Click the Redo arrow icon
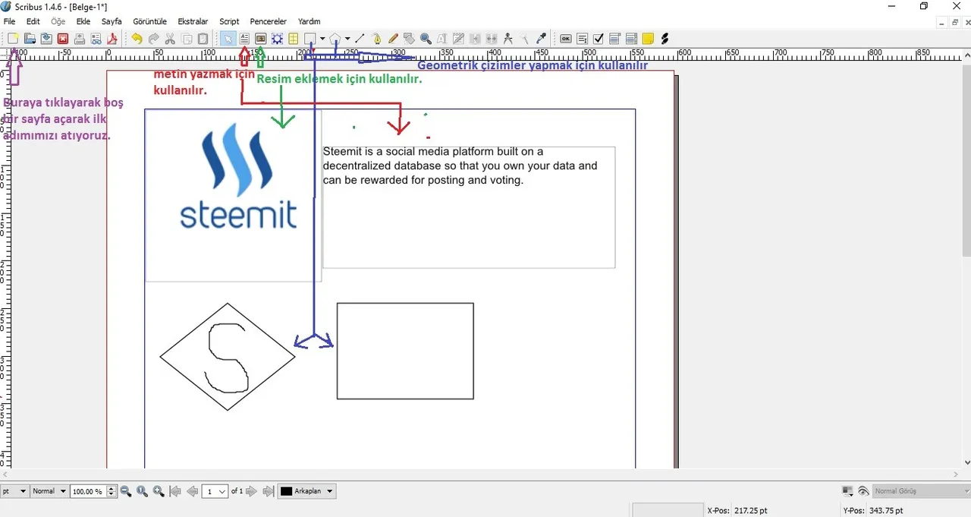The width and height of the screenshot is (971, 517). pyautogui.click(x=153, y=39)
